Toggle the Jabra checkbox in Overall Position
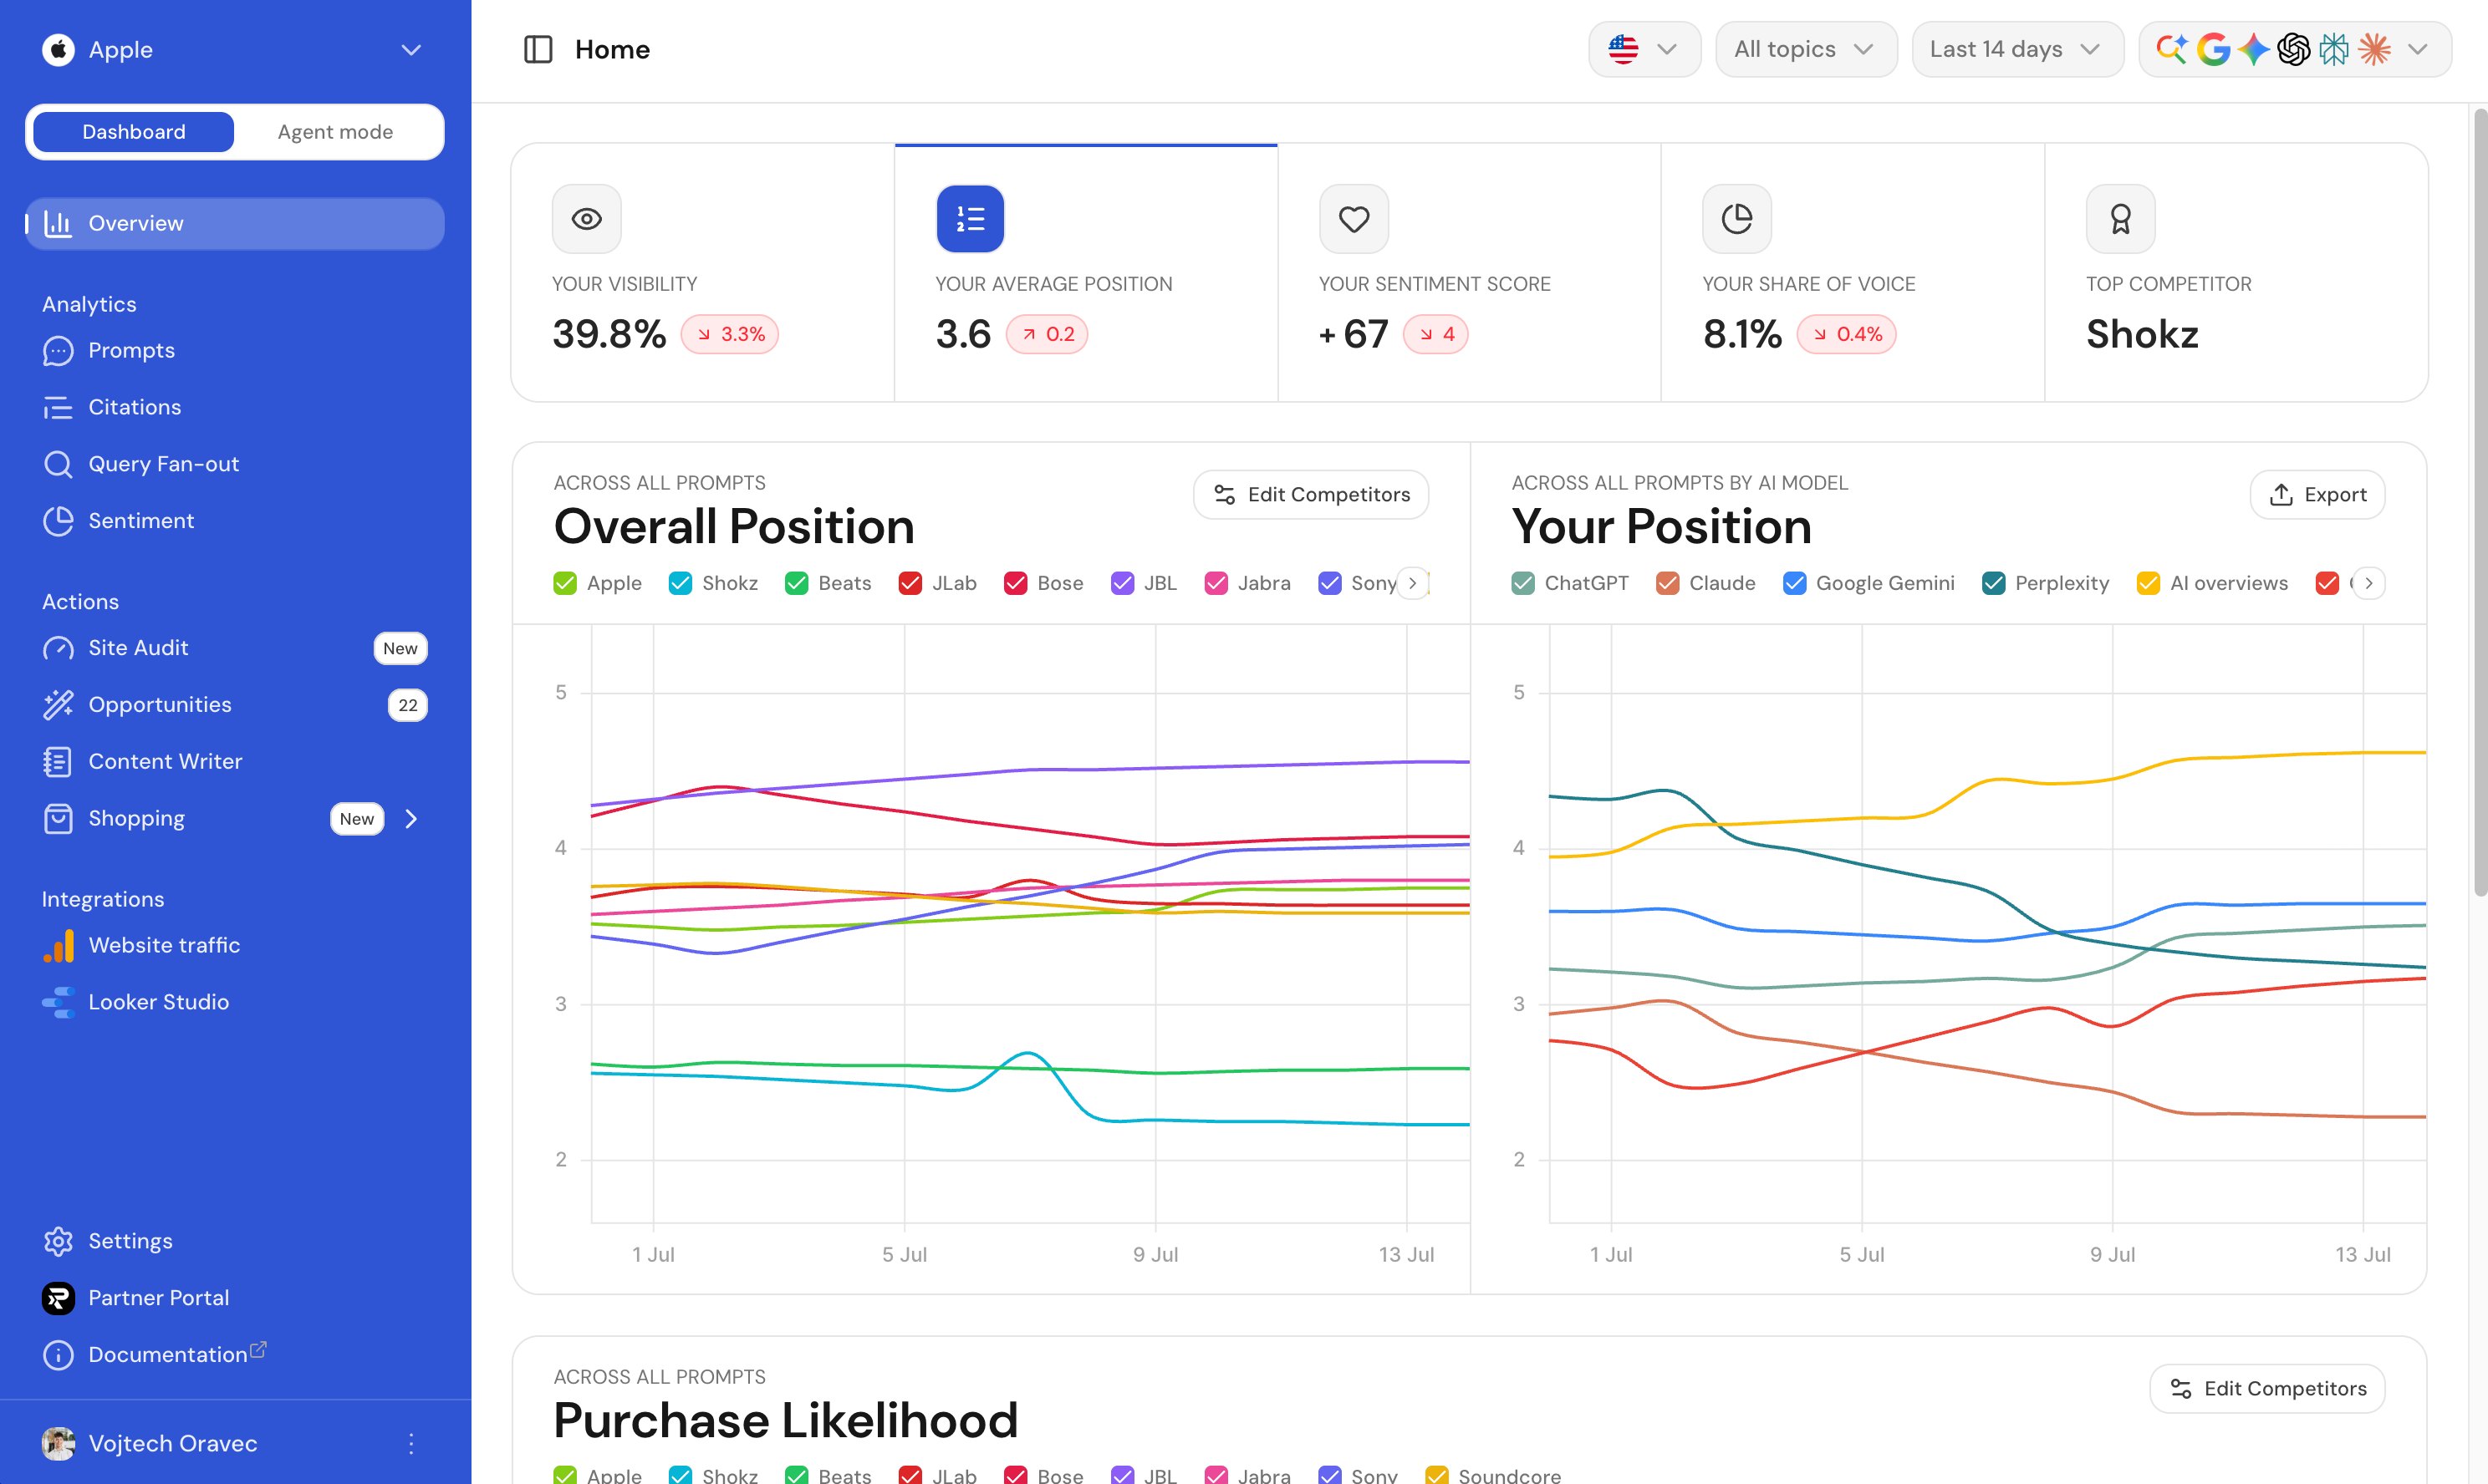The width and height of the screenshot is (2488, 1484). click(1216, 583)
